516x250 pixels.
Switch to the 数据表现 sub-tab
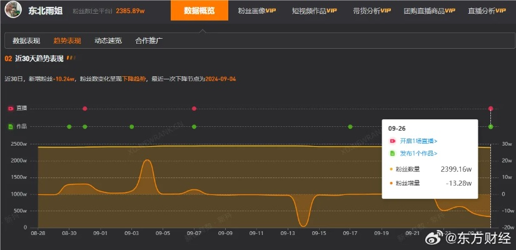click(x=26, y=41)
